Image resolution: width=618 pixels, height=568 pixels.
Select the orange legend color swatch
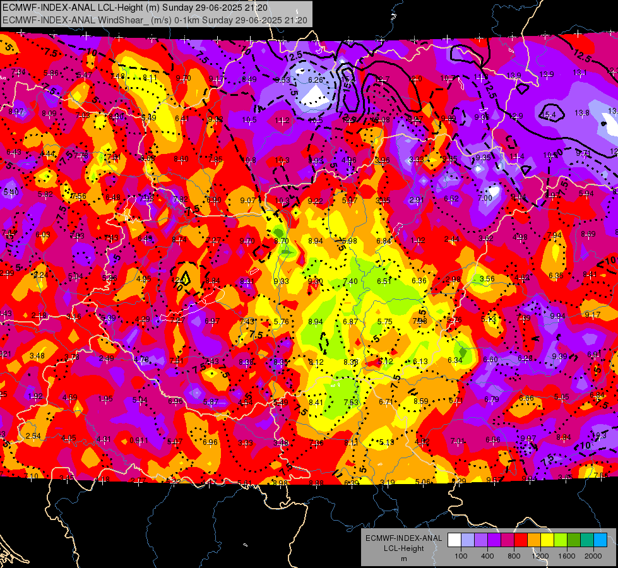[534, 540]
